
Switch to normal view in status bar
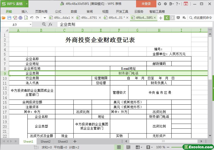point(119,147)
